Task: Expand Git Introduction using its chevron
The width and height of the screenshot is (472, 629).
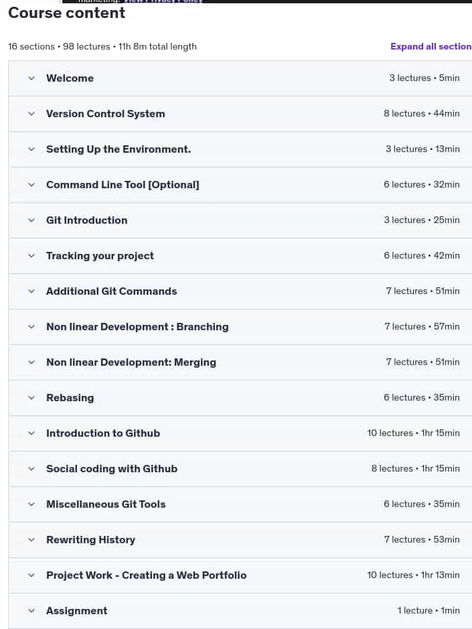Action: 31,220
